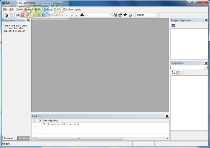Image resolution: width=210 pixels, height=148 pixels.
Task: Click the Properties panel title
Action: (177, 63)
